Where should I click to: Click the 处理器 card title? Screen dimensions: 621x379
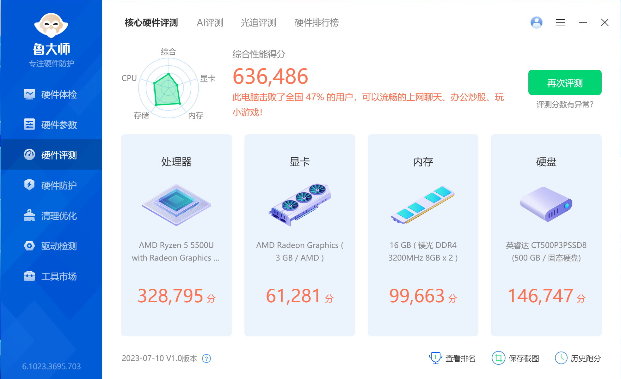coord(176,162)
